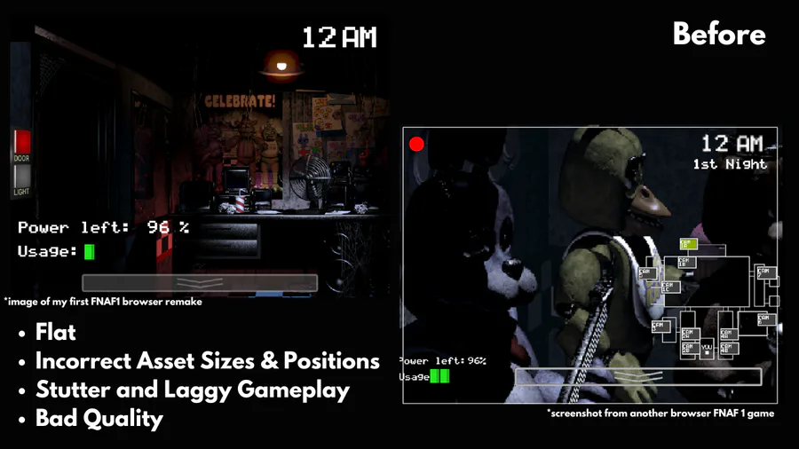Switch to CAM 4A on map
This screenshot has width=799, height=449.
click(729, 335)
